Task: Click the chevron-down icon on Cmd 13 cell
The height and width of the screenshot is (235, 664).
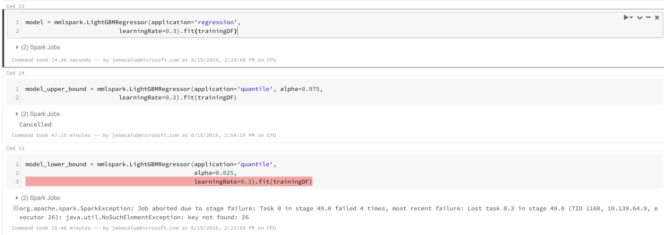Action: [640, 18]
